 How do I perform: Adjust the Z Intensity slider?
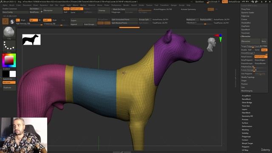tap(56, 24)
